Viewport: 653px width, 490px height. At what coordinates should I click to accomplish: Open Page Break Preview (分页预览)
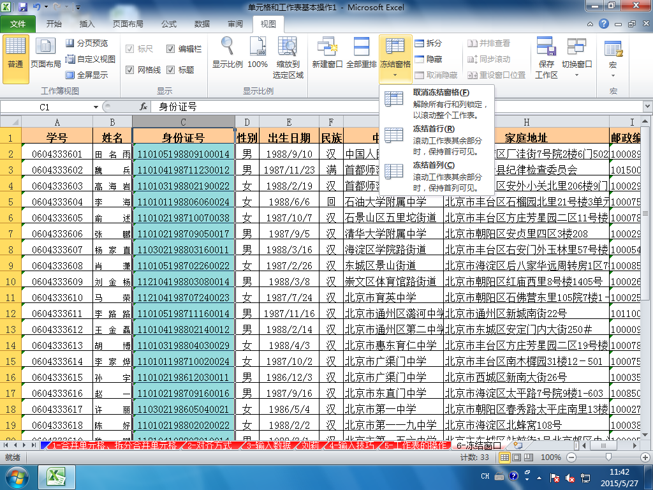[87, 43]
